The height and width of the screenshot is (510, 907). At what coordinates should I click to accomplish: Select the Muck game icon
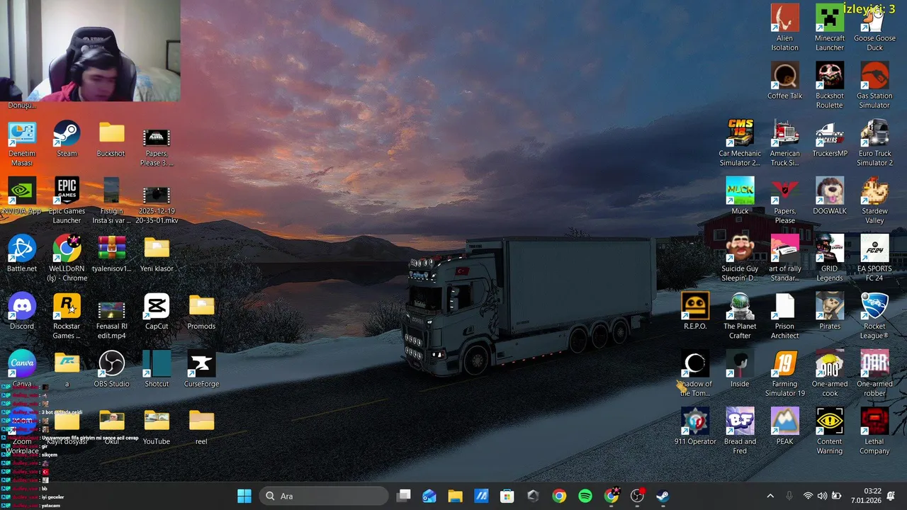click(740, 196)
